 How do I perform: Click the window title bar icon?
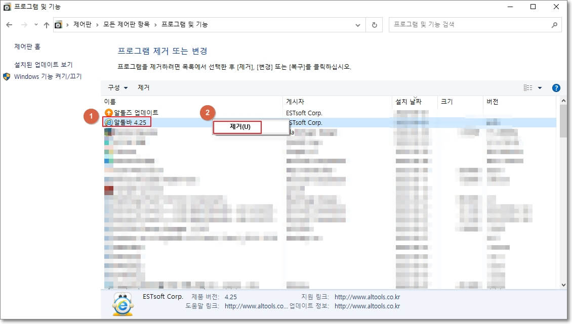(x=7, y=7)
